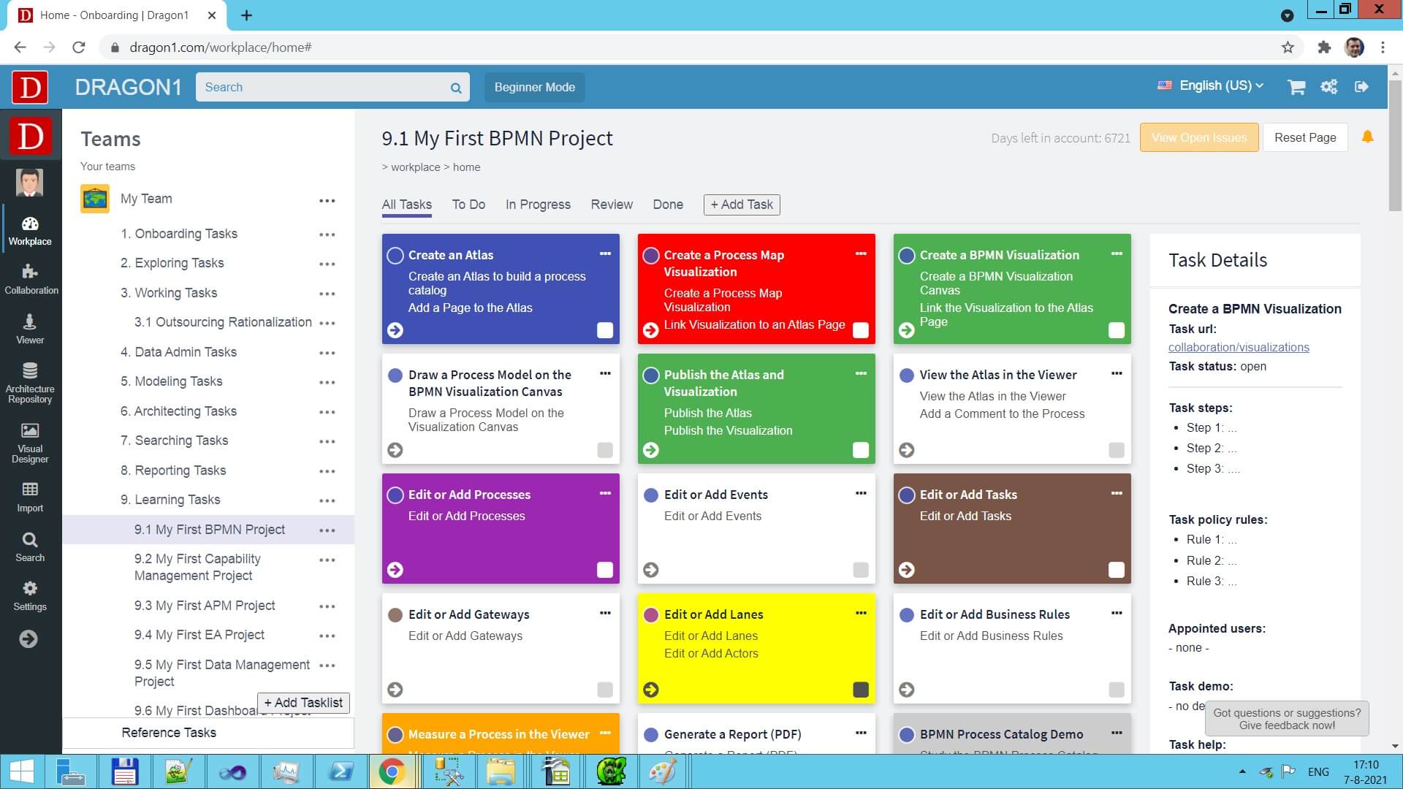
Task: Open menu dots on Create a BPMN Visualization card
Action: 1117,254
